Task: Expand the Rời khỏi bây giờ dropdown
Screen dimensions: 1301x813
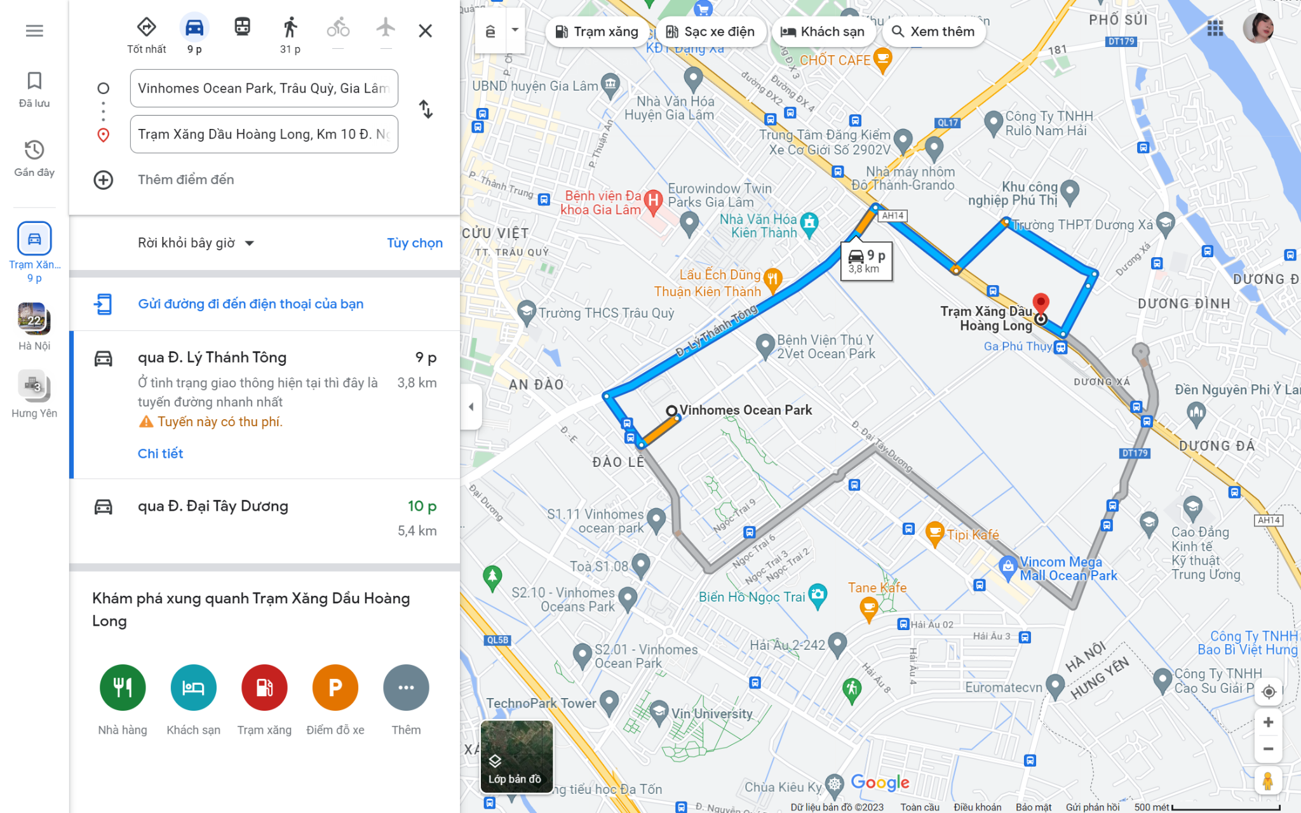Action: [x=196, y=243]
